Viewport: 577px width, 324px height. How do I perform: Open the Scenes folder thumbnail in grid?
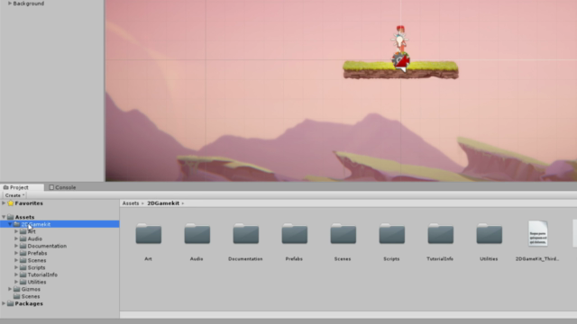(x=343, y=234)
